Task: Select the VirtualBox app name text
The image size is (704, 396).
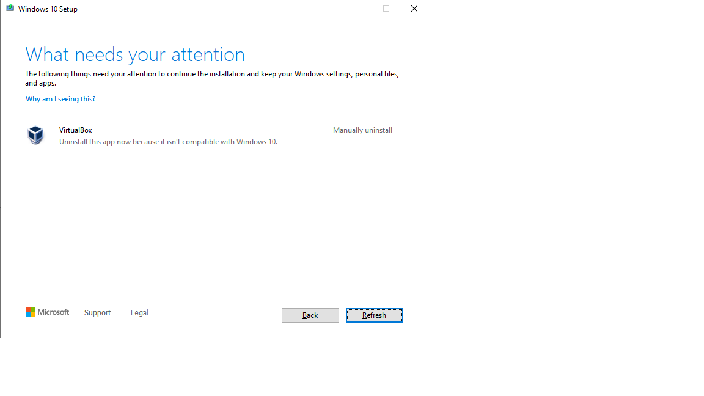Action: (x=75, y=130)
